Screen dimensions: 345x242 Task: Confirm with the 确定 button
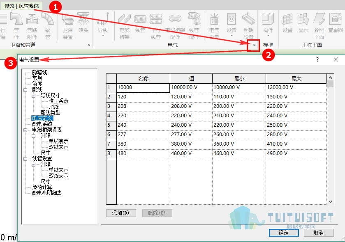coord(284,233)
